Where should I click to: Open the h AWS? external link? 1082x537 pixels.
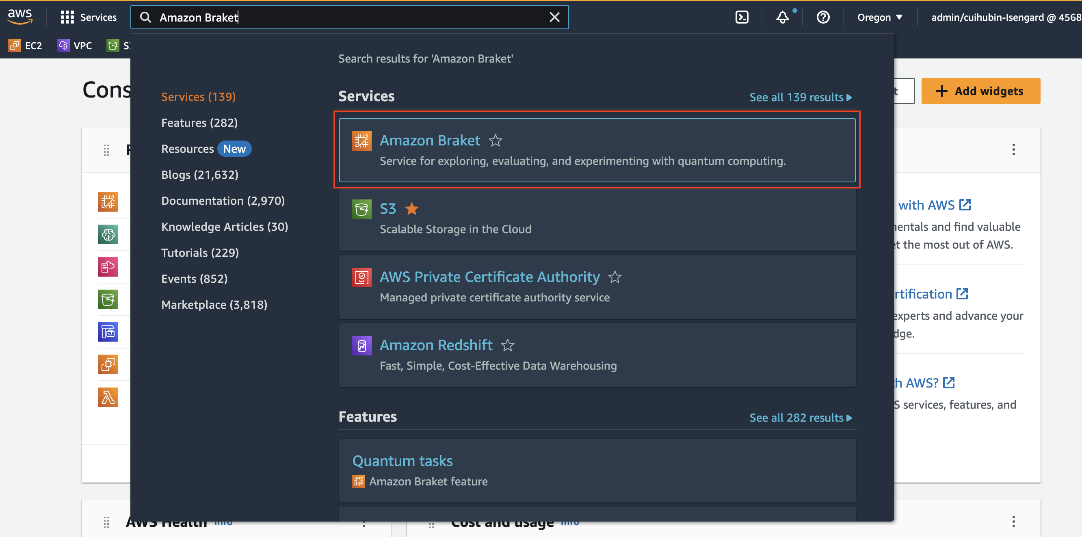coord(924,383)
